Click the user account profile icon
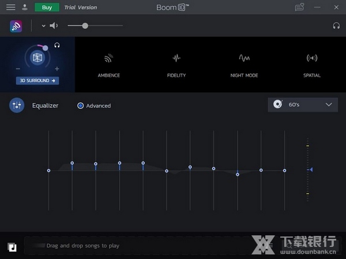The height and width of the screenshot is (259, 346). (24, 7)
